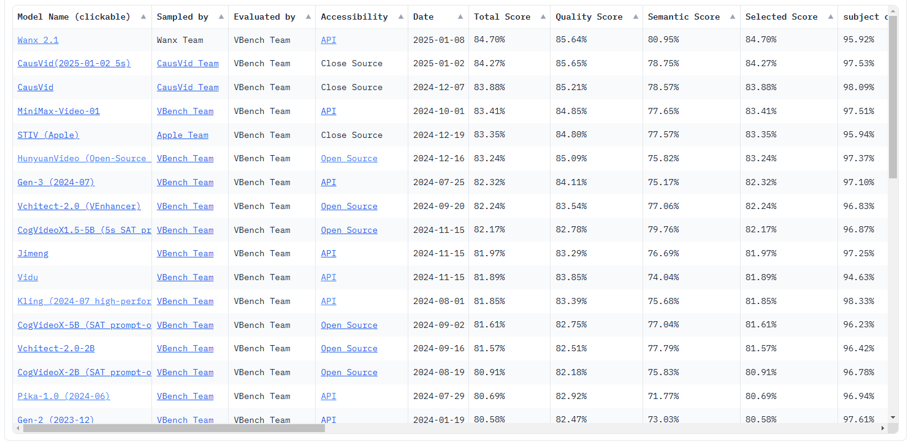Open Open Source link for Vchitect-2.0-2B
Viewport: 908px width, 445px height.
pos(349,348)
